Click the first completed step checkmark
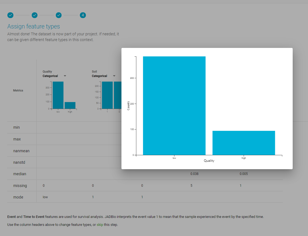The width and height of the screenshot is (308, 236). click(10, 15)
